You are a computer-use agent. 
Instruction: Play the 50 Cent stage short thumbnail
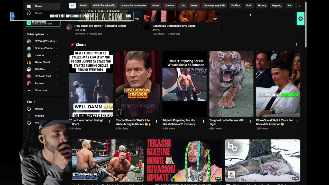pyautogui.click(x=91, y=84)
